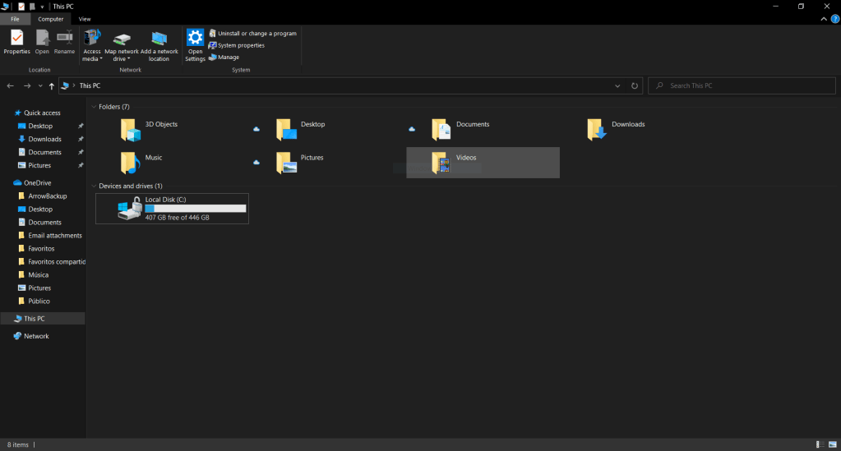Screen dimensions: 841x451
Task: Switch to the View ribbon tab
Action: pos(85,19)
